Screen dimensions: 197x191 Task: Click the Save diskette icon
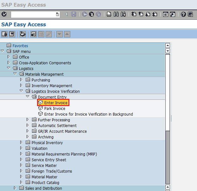73,14
